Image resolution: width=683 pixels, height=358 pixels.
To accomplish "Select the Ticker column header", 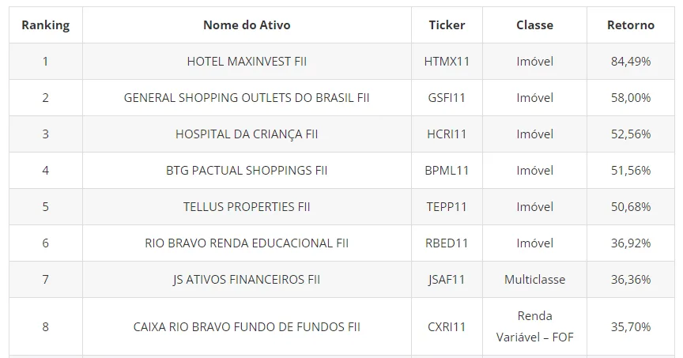I will coord(447,25).
